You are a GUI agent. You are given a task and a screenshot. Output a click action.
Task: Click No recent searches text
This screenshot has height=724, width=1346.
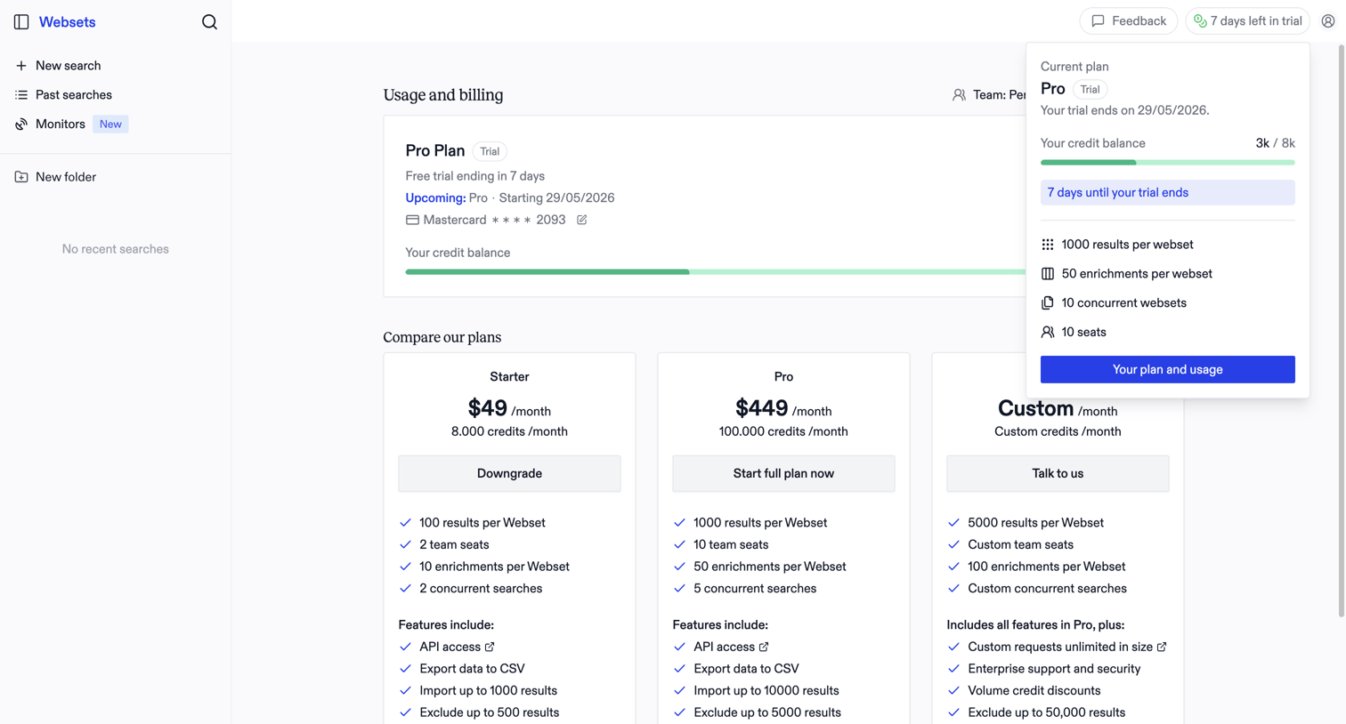[x=116, y=250]
